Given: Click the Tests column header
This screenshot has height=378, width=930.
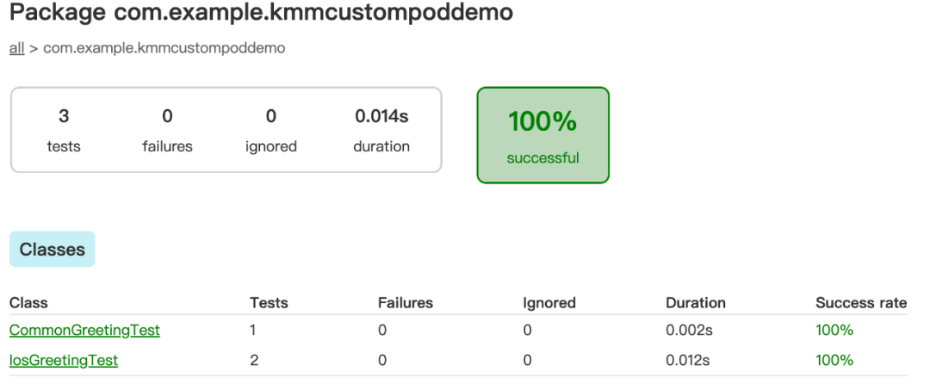Looking at the screenshot, I should 269,302.
